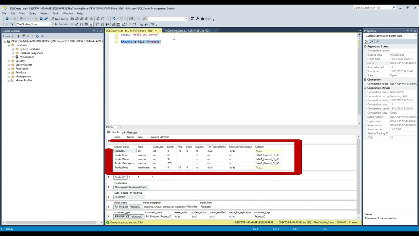This screenshot has width=419, height=236.
Task: Open the Window menu
Action: pyautogui.click(x=68, y=13)
